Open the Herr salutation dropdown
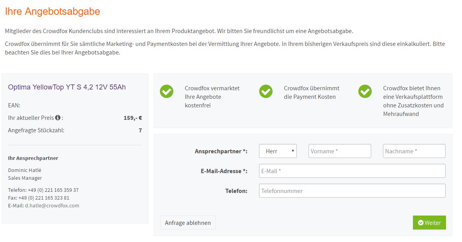 point(278,151)
